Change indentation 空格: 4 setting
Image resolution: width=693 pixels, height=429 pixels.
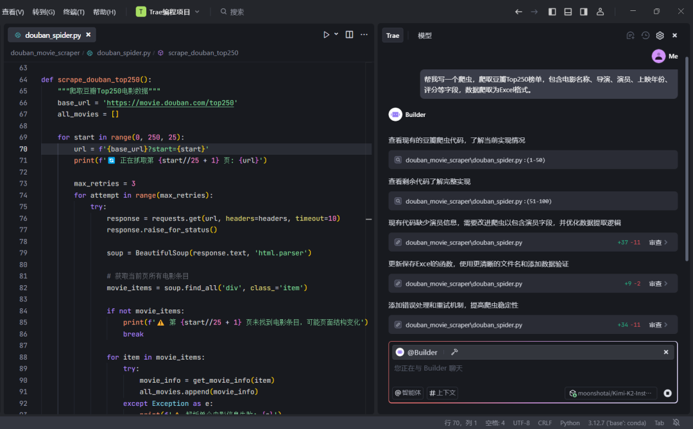tap(495, 423)
